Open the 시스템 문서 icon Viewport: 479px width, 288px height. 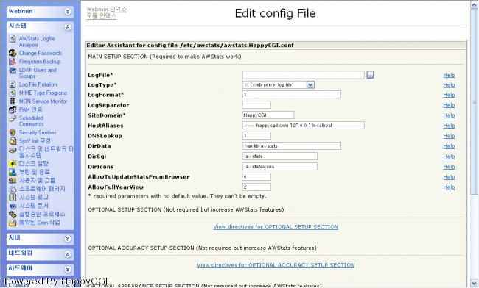[13, 206]
